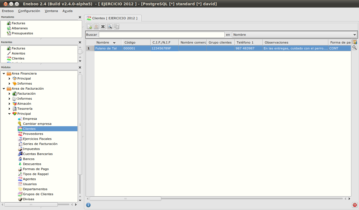Copy the selected client record
This screenshot has height=210, width=359.
click(116, 27)
